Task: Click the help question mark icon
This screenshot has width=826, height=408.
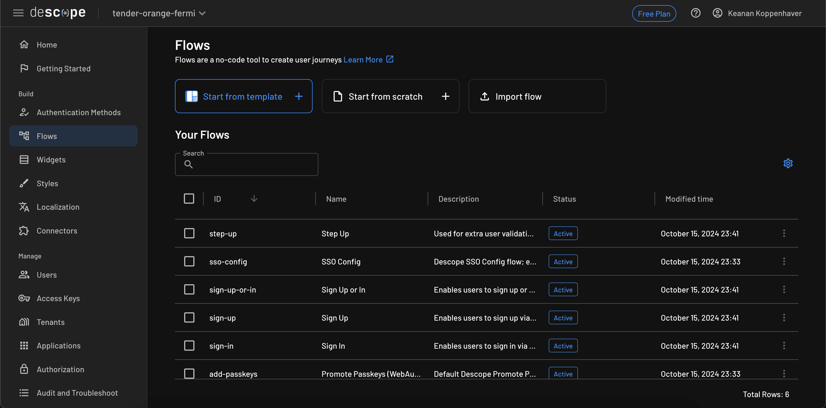Action: [x=695, y=13]
